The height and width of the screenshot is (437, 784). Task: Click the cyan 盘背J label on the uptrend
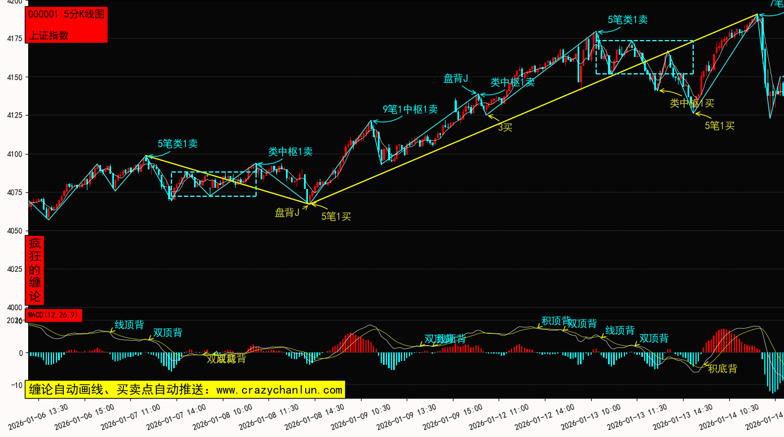tap(456, 78)
